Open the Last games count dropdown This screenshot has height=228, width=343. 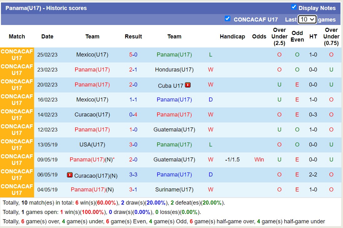pos(307,19)
